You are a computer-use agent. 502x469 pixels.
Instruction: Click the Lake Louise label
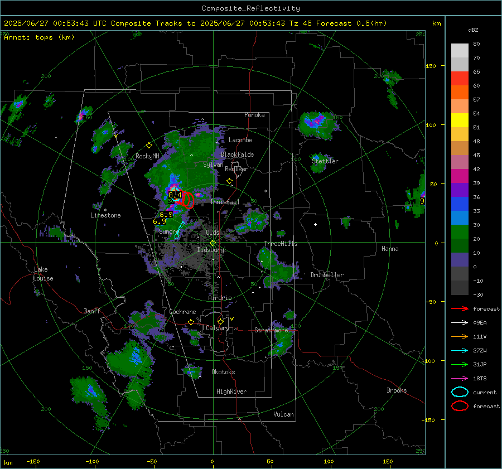coord(43,274)
